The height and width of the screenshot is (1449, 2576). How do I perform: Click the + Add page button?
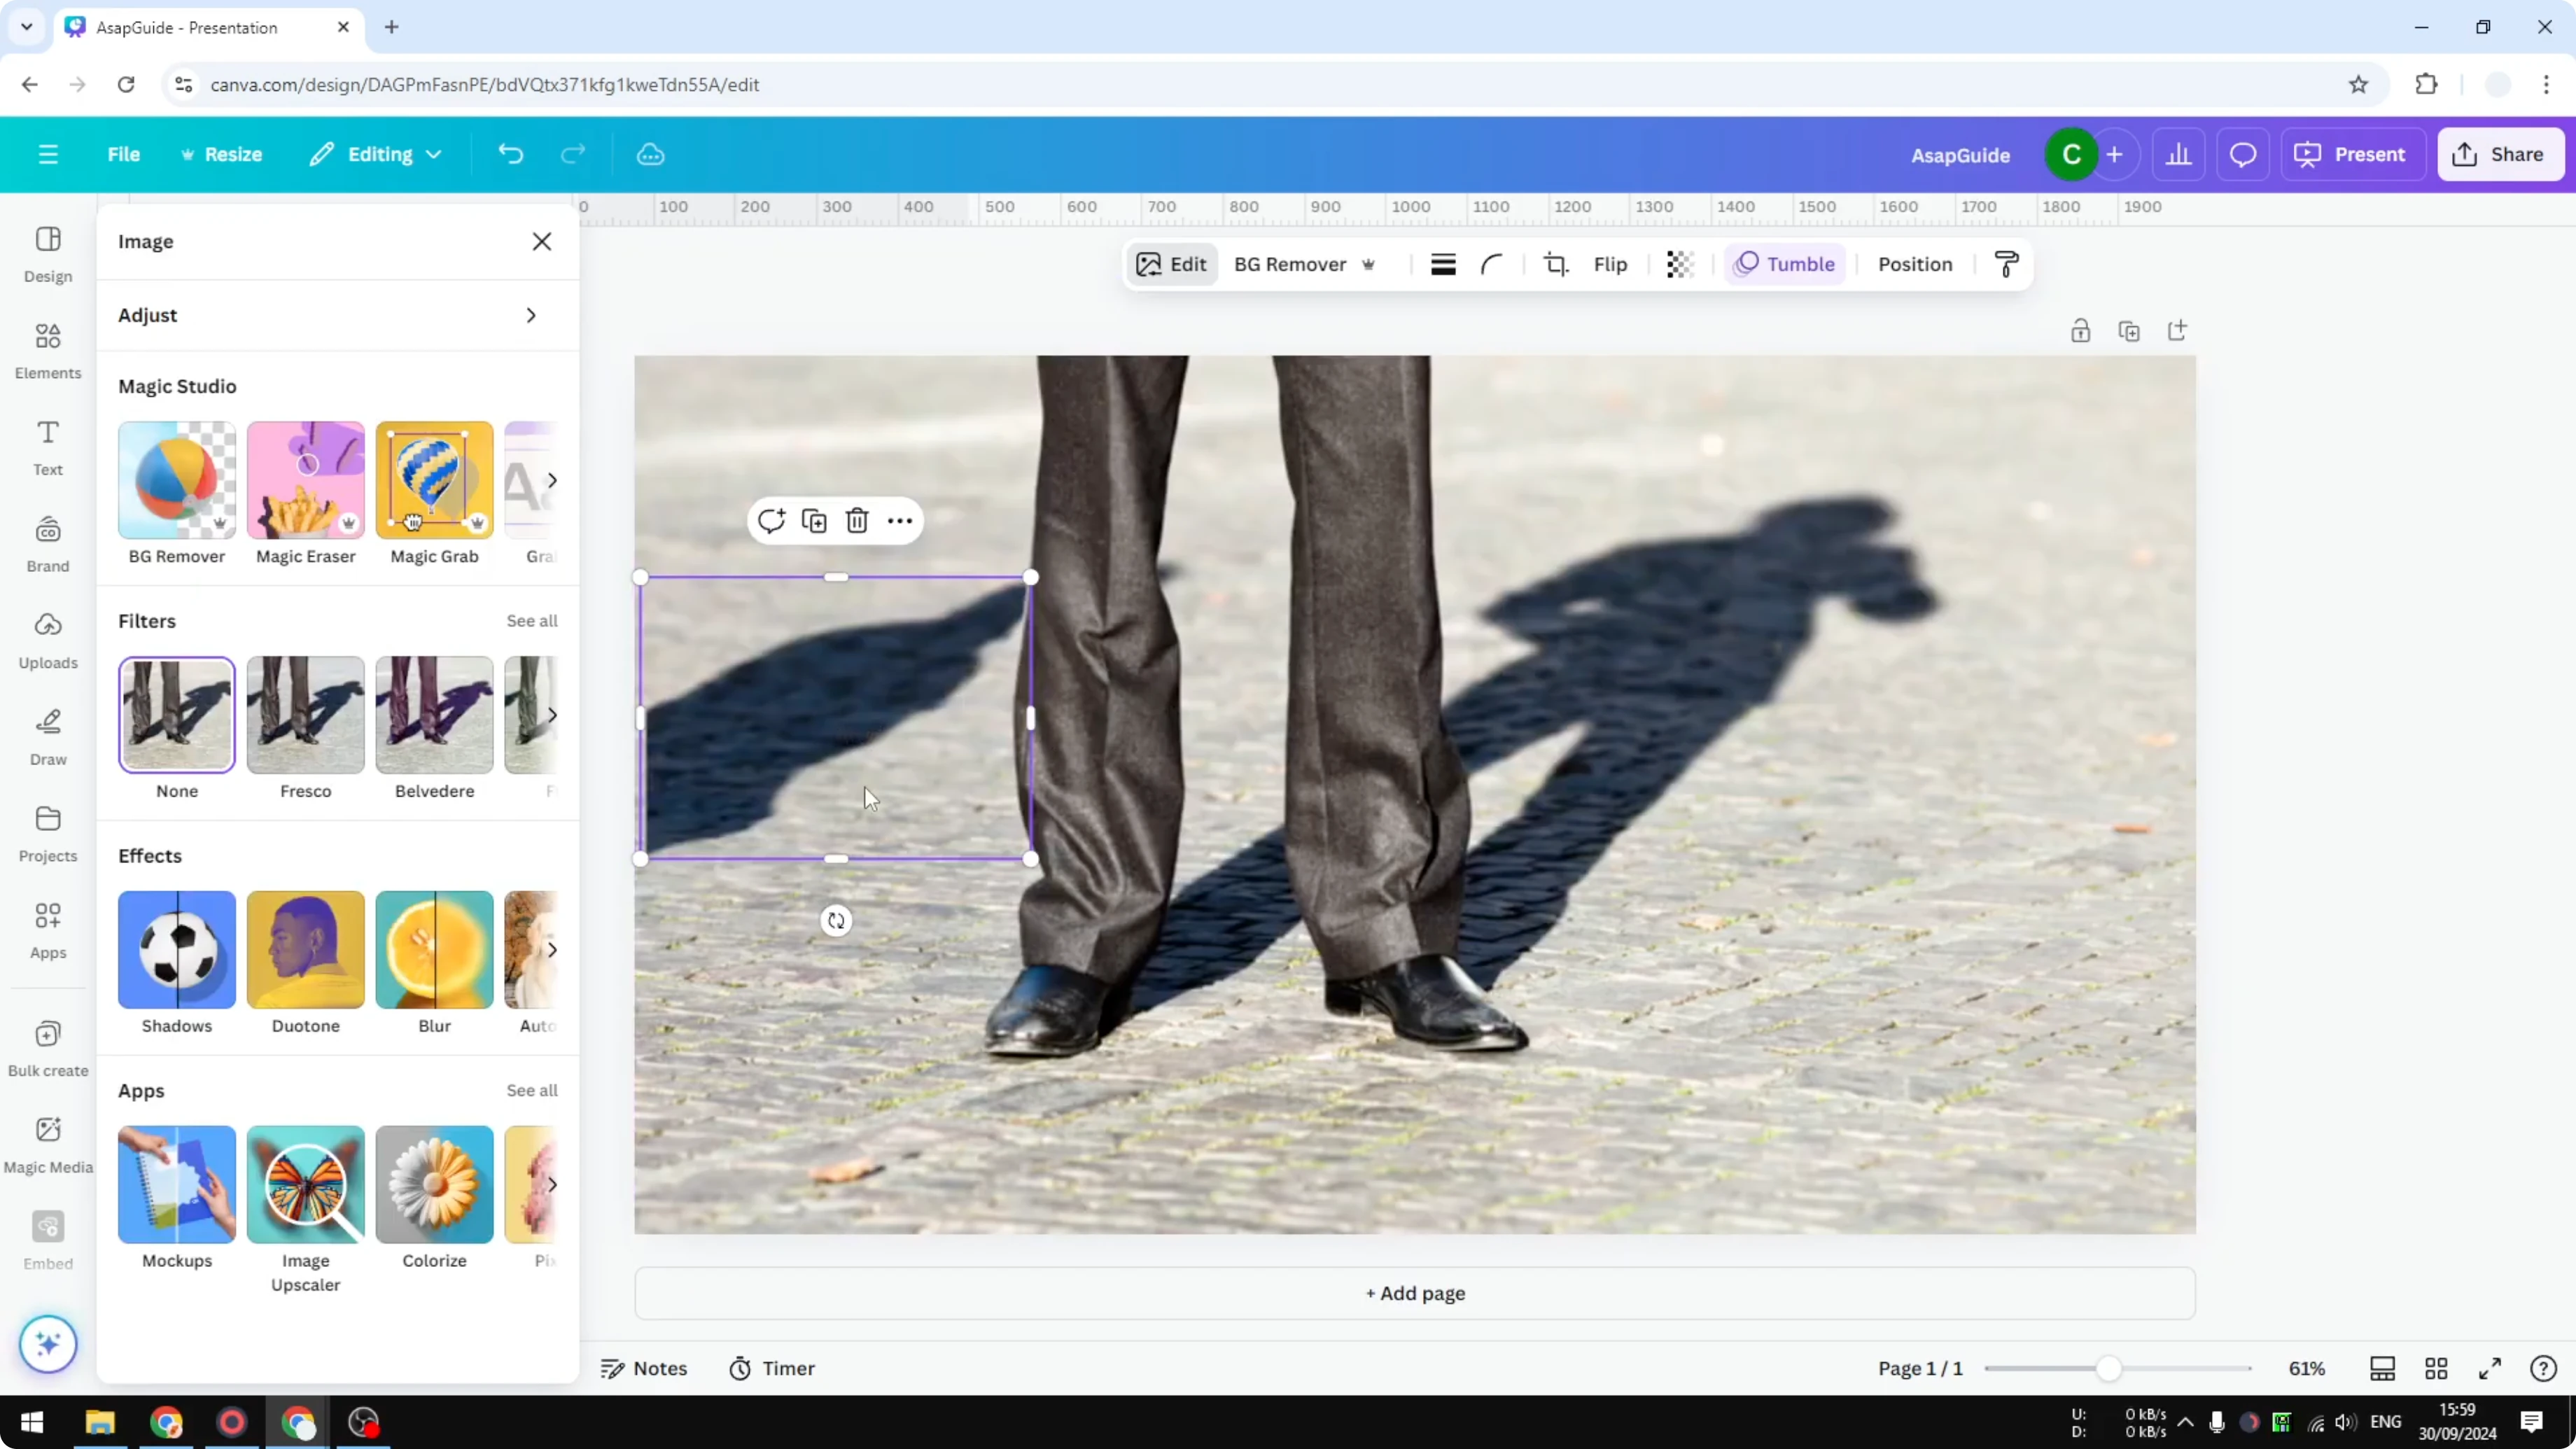click(x=1415, y=1293)
